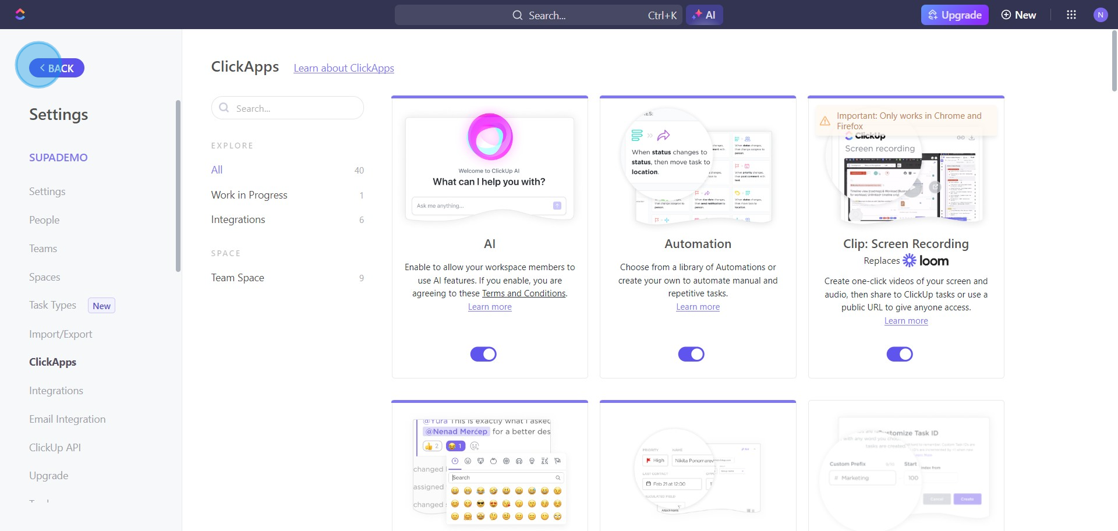1118x531 pixels.
Task: Toggle the Automation ClickApp switch
Action: pyautogui.click(x=691, y=354)
